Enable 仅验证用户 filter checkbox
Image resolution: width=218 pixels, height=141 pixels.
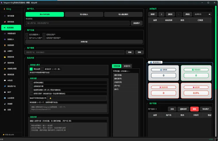(x=44, y=34)
